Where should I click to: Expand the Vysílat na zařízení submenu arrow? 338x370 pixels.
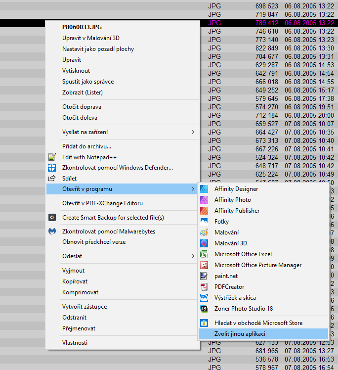pyautogui.click(x=193, y=132)
